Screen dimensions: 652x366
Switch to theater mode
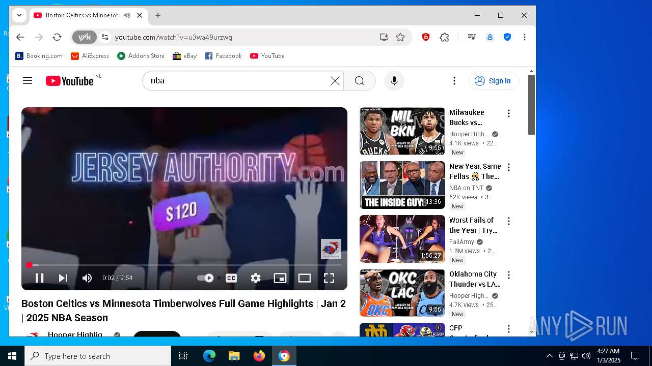305,278
